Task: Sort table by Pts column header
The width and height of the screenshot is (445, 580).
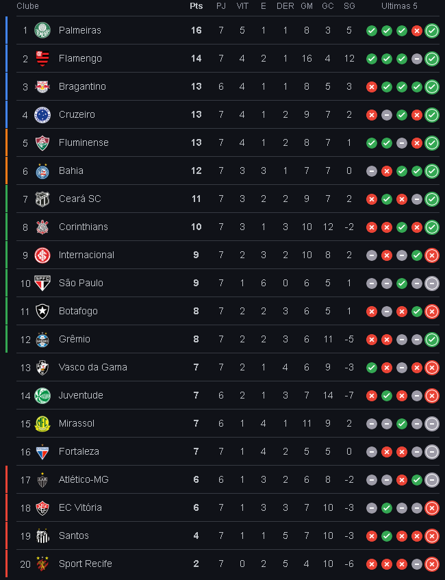Action: tap(196, 6)
